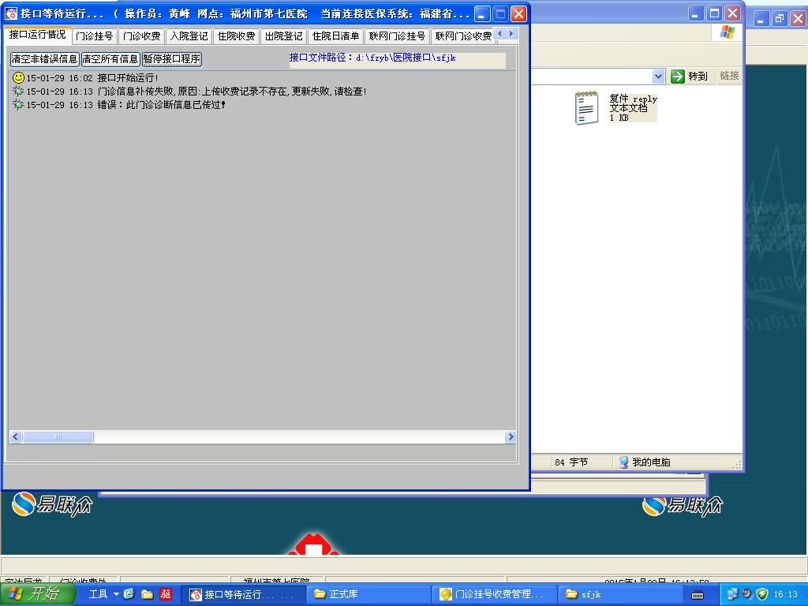The image size is (808, 606).
Task: Click the red cross emblem in background window
Action: [x=312, y=544]
